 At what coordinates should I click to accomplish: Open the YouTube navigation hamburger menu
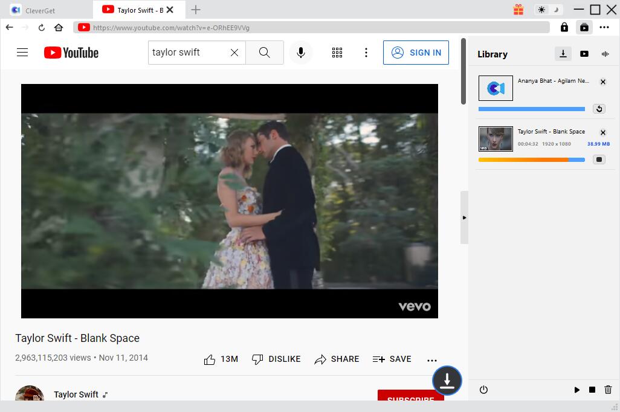22,53
